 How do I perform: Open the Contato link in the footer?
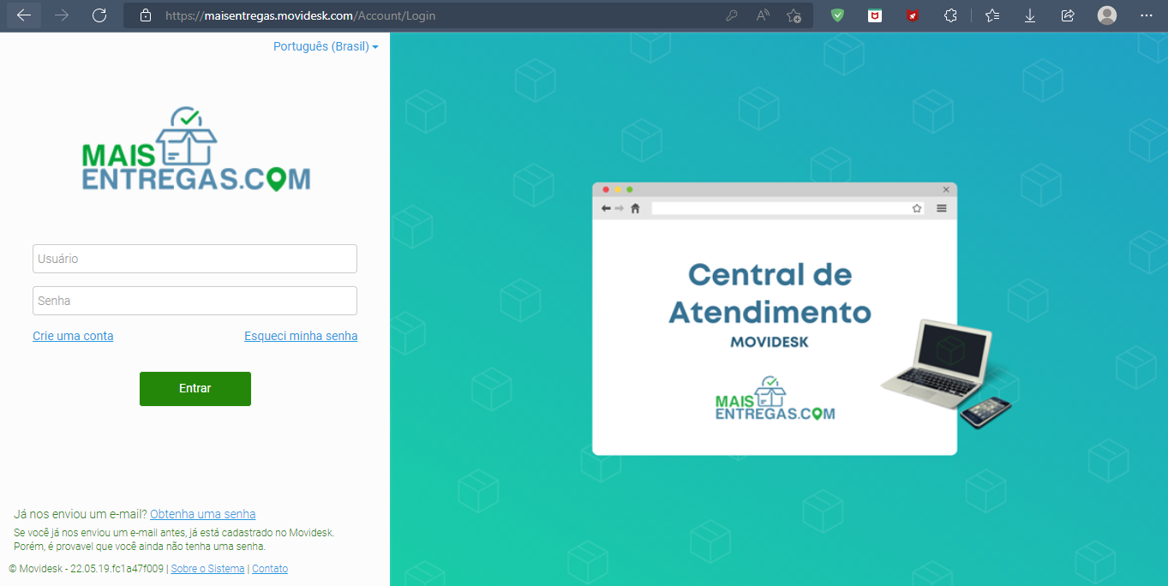[270, 569]
